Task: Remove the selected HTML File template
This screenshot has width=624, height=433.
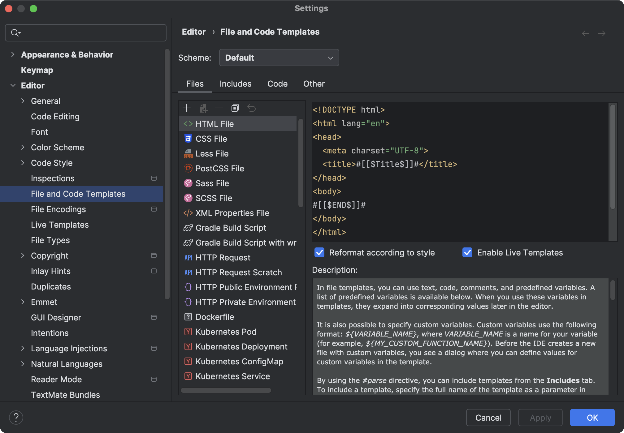Action: click(219, 108)
